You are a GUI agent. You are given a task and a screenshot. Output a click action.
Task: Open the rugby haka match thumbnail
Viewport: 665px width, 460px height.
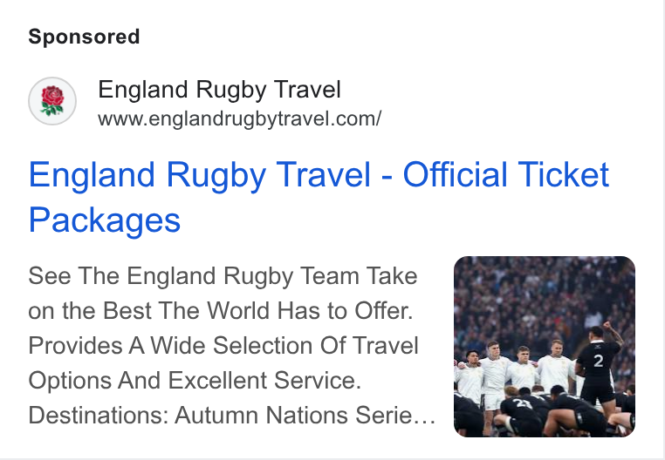(x=544, y=347)
